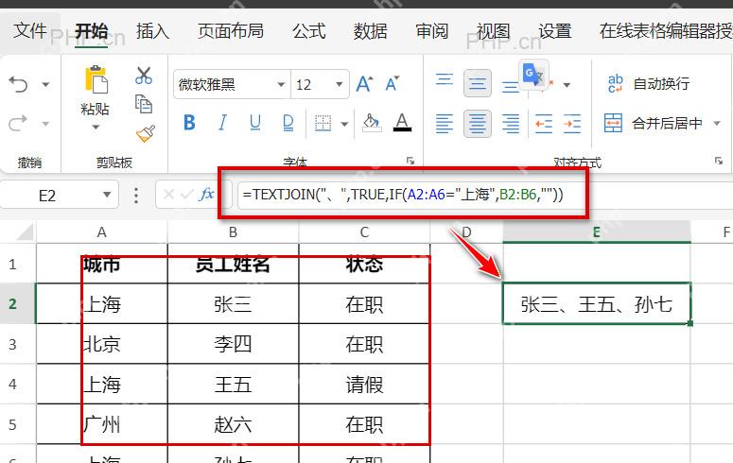Viewport: 733px width, 463px height.
Task: Open the undo history dropdown arrow
Action: 45,84
